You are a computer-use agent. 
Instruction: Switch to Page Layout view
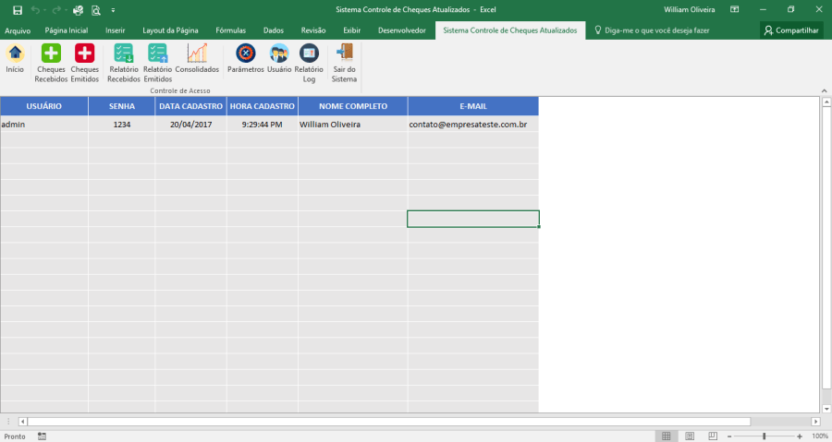[690, 436]
